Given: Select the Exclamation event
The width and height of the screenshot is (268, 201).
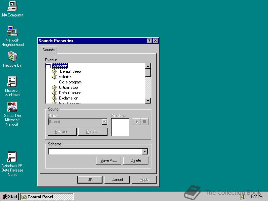Looking at the screenshot, I should (x=68, y=98).
